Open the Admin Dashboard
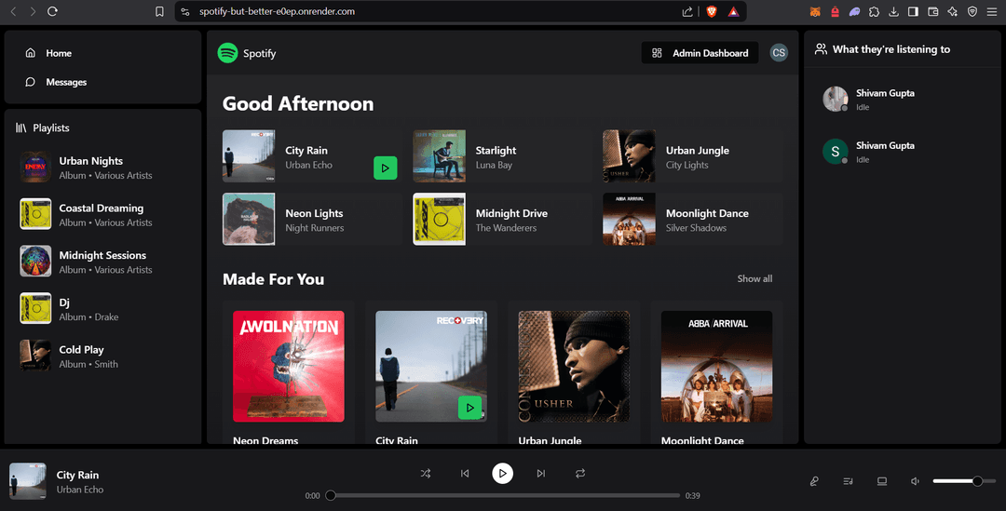The height and width of the screenshot is (511, 1006). [x=700, y=53]
